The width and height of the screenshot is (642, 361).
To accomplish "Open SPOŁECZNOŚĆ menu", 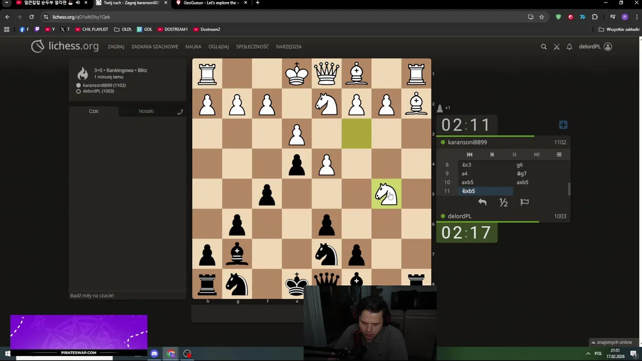I will pos(252,47).
